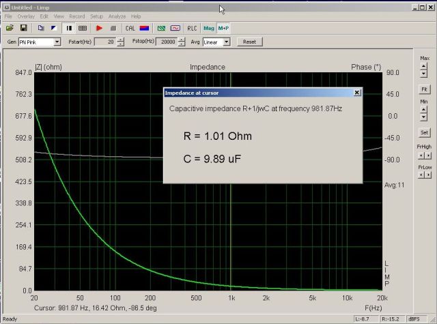Image resolution: width=437 pixels, height=324 pixels.
Task: Click the cursor readout text below the graph
Action: tap(96, 308)
